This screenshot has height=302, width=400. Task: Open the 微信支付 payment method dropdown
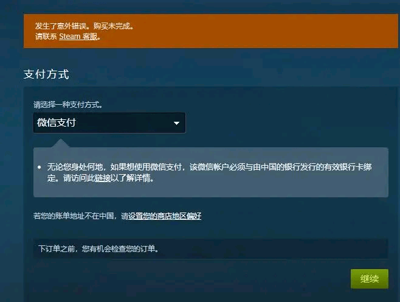109,122
